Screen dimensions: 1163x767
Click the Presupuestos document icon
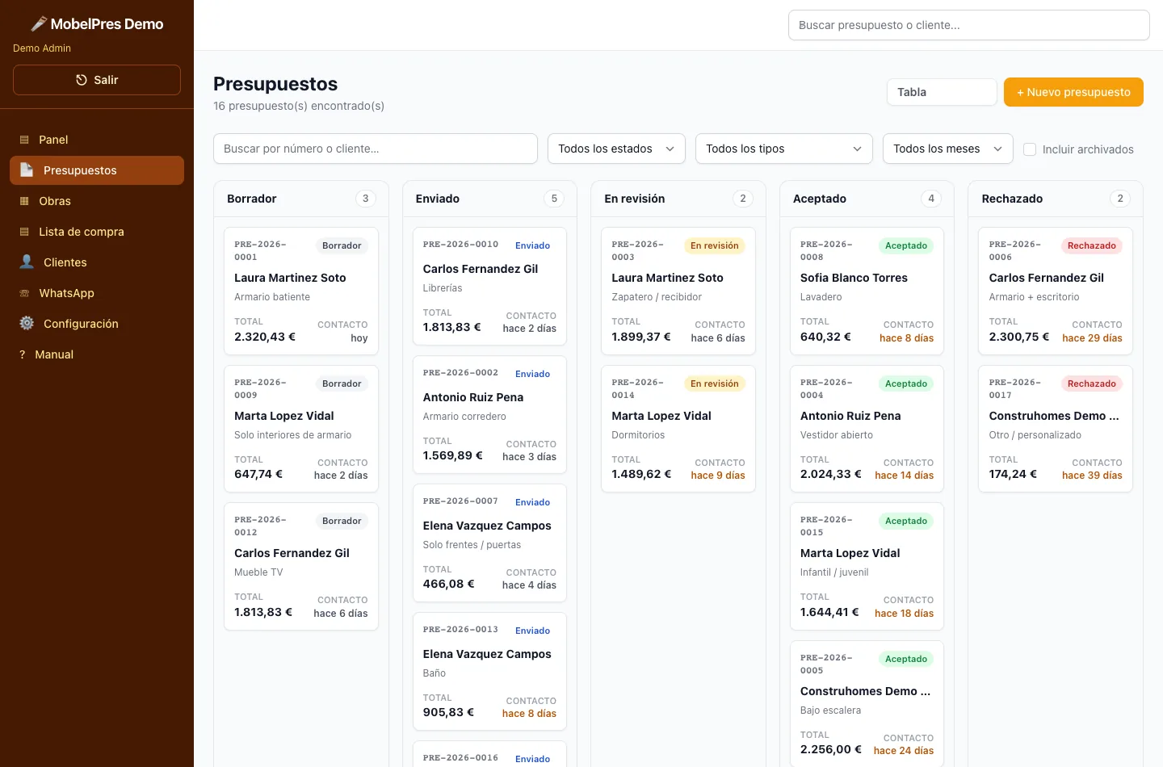tap(27, 170)
